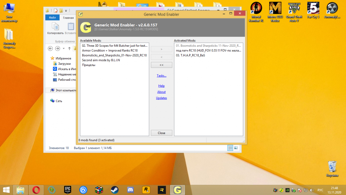Open Discord from the taskbar
The width and height of the screenshot is (346, 195).
pyautogui.click(x=130, y=189)
